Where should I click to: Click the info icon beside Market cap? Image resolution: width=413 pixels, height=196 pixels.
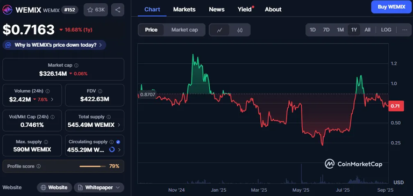76,66
